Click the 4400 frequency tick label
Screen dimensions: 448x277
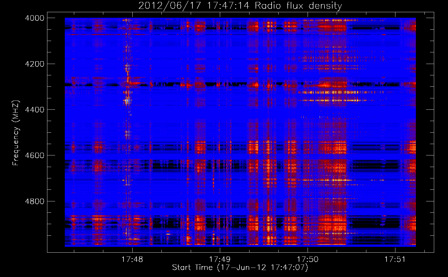(35, 110)
